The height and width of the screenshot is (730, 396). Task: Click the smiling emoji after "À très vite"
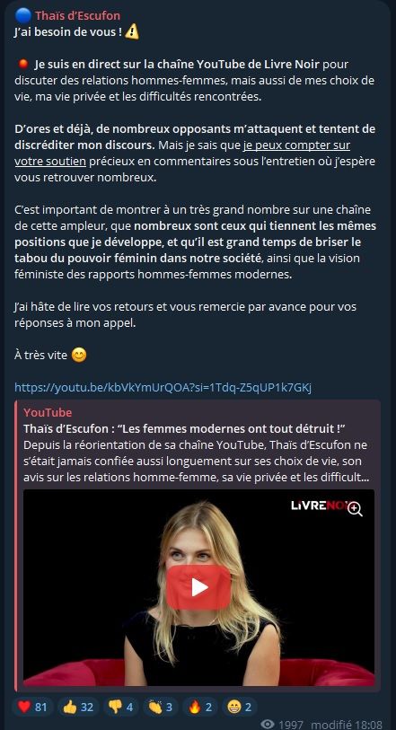[x=79, y=356]
